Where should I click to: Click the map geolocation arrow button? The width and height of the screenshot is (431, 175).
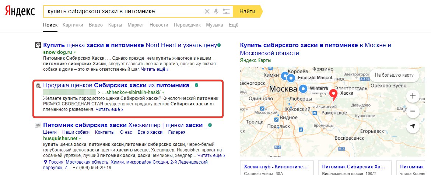[412, 126]
